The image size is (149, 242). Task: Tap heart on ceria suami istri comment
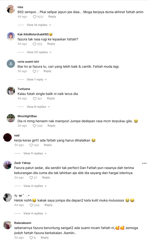click(35, 71)
